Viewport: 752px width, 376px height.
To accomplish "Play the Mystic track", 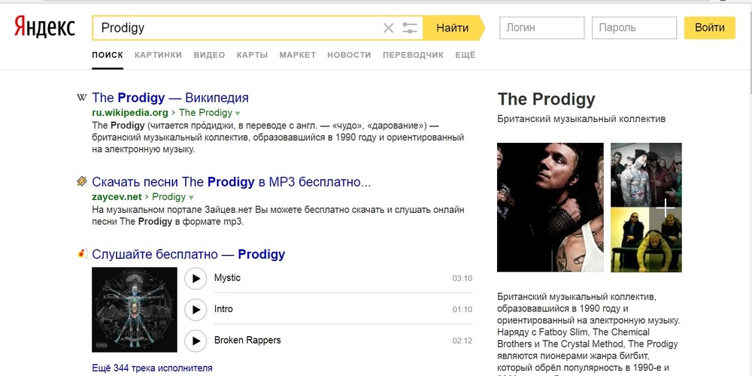I will pos(196,278).
